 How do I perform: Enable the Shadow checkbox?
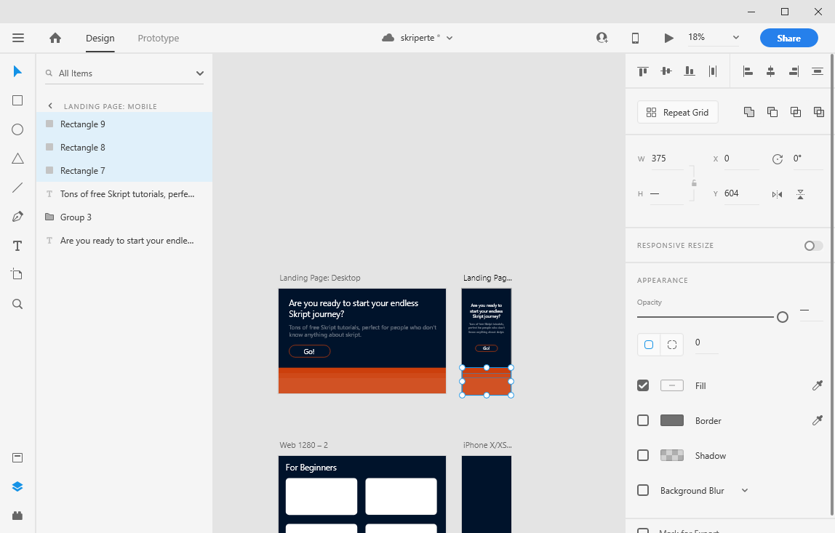point(643,455)
